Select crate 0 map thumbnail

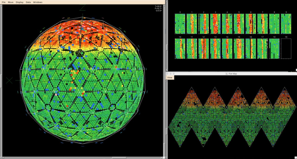click(180, 24)
